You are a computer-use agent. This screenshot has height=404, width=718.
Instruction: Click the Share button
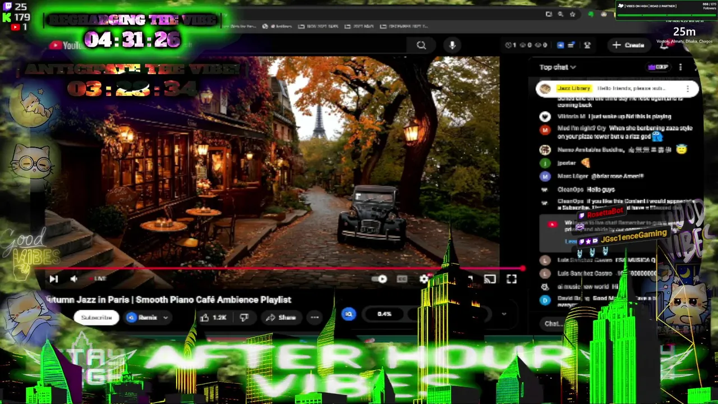pos(280,318)
